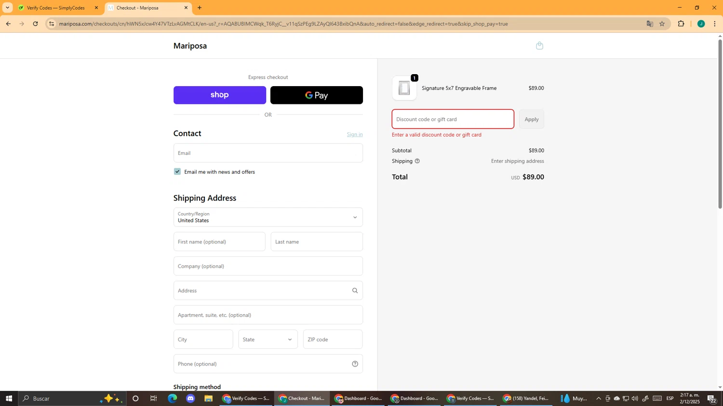This screenshot has height=406, width=723.
Task: Close the Checkout Mariposa tab
Action: tap(186, 8)
